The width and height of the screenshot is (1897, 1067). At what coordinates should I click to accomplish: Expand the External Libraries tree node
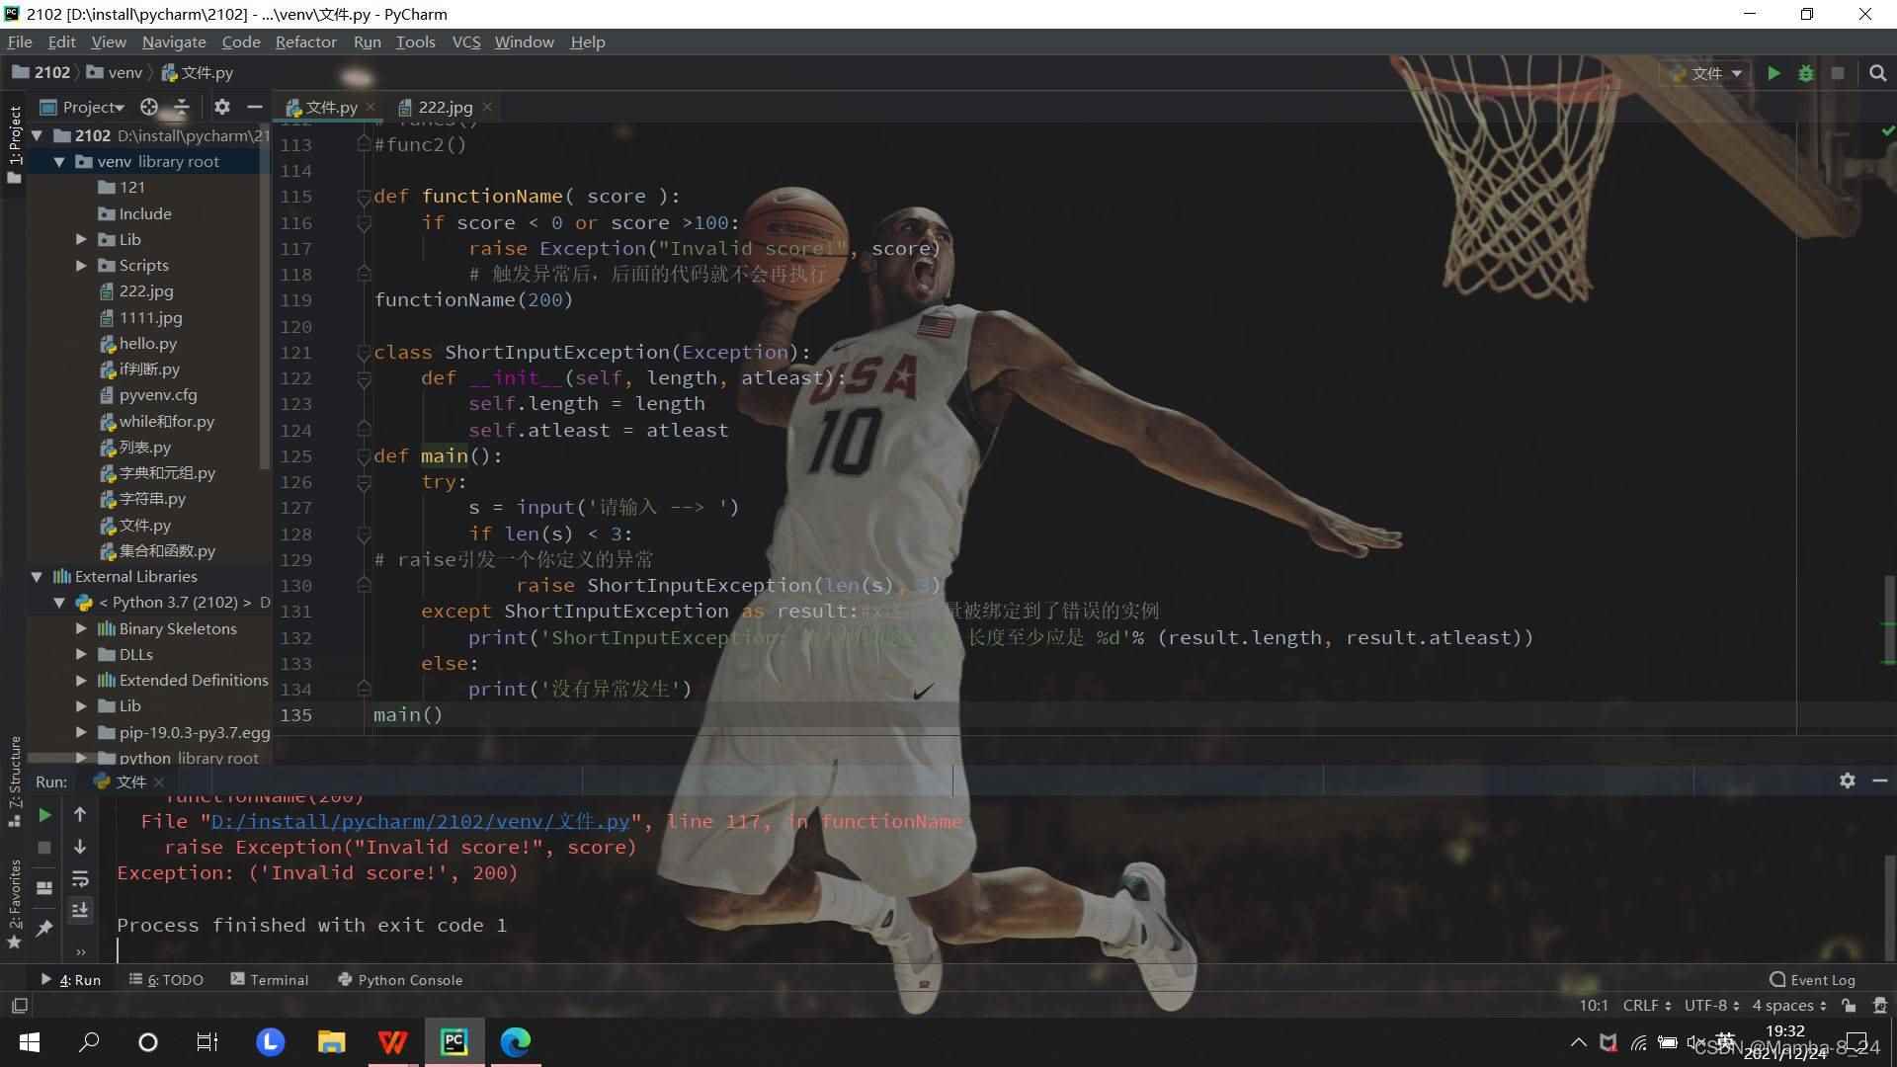tap(36, 576)
